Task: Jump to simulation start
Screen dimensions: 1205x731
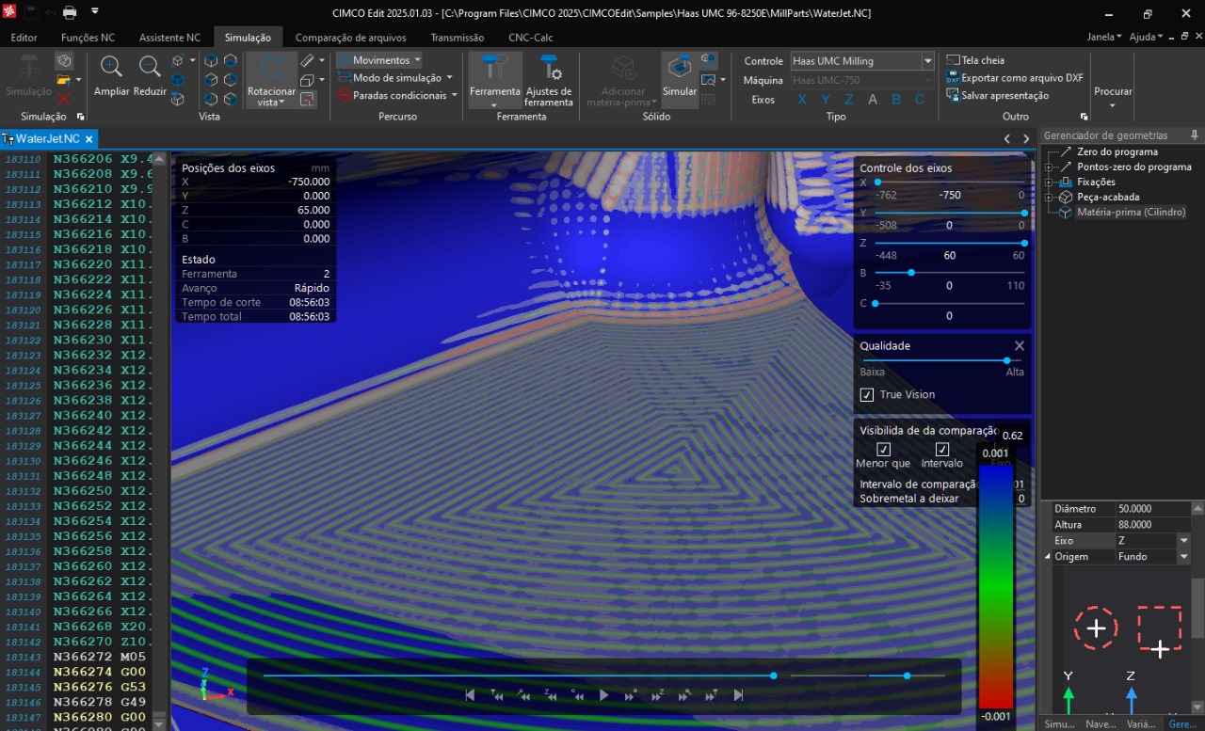Action: (x=470, y=695)
